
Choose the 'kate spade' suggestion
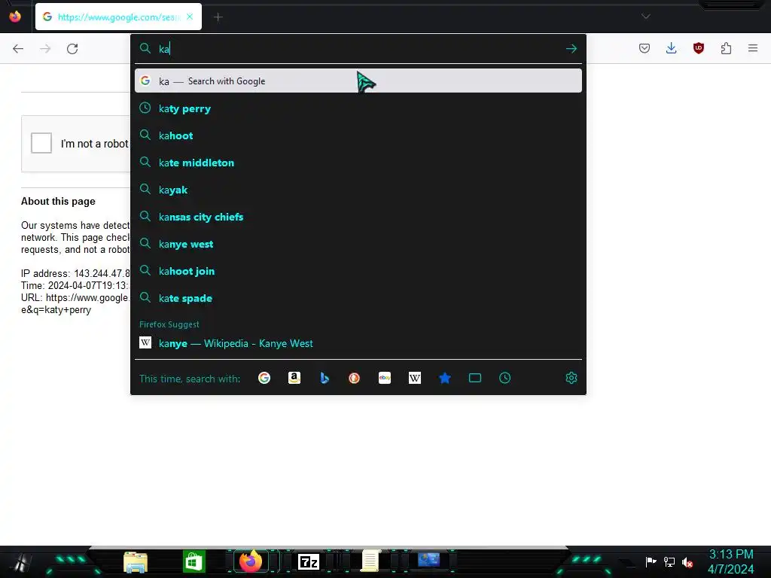coord(358,298)
